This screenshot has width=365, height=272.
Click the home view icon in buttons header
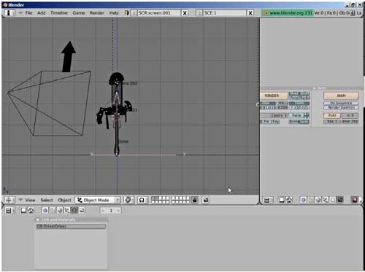[31, 210]
